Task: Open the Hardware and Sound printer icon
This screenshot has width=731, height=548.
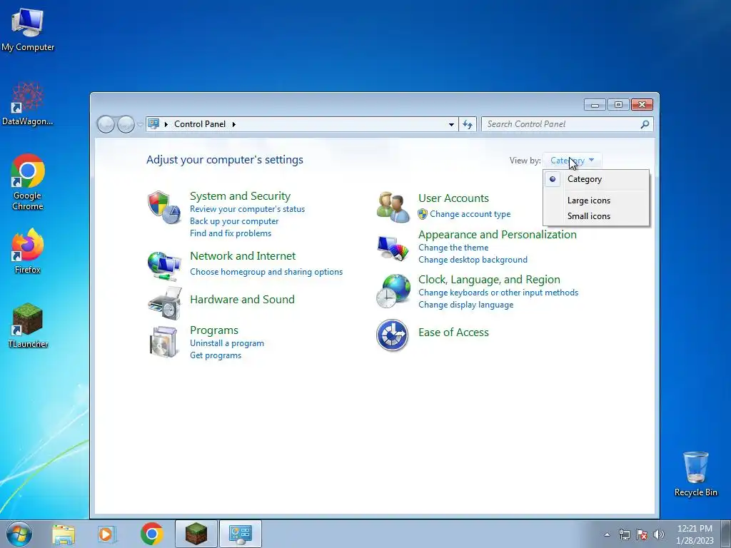Action: (165, 303)
